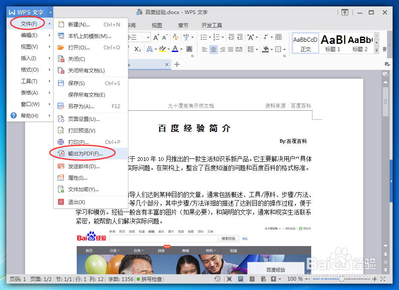Screen dimensions: 399x290
Task: Apply the 标题 2 style
Action: [360, 43]
